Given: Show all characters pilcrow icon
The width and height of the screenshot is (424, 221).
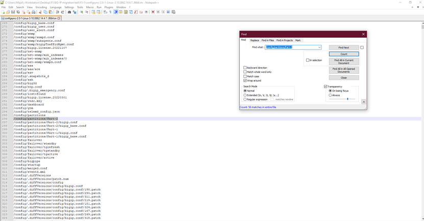Looking at the screenshot, I should point(110,12).
